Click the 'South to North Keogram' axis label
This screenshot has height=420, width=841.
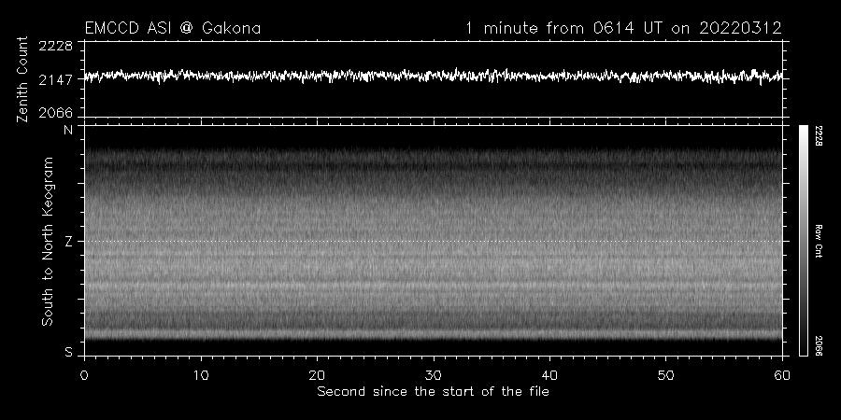tap(48, 241)
